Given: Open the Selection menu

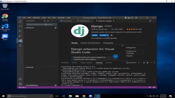Looking at the screenshot, I should [x=36, y=18].
